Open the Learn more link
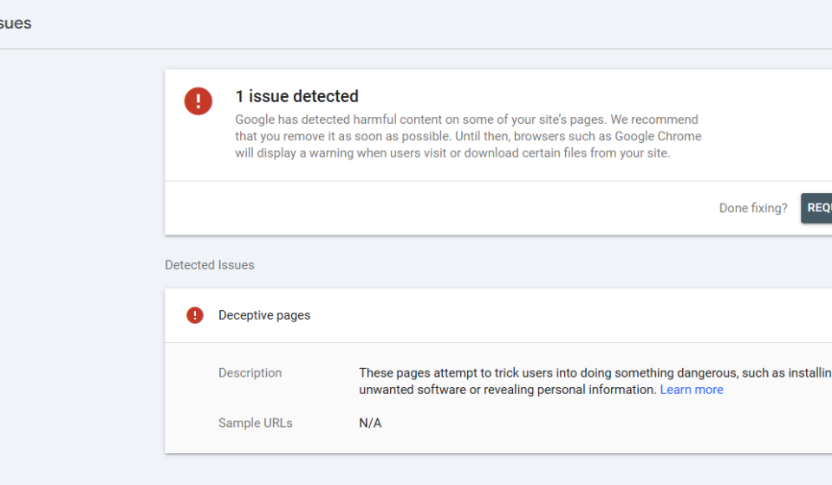The height and width of the screenshot is (485, 832). coord(691,390)
